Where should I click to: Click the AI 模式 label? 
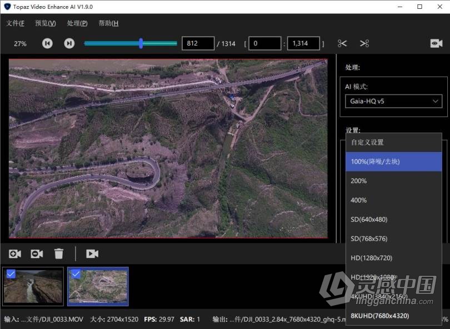pyautogui.click(x=356, y=87)
